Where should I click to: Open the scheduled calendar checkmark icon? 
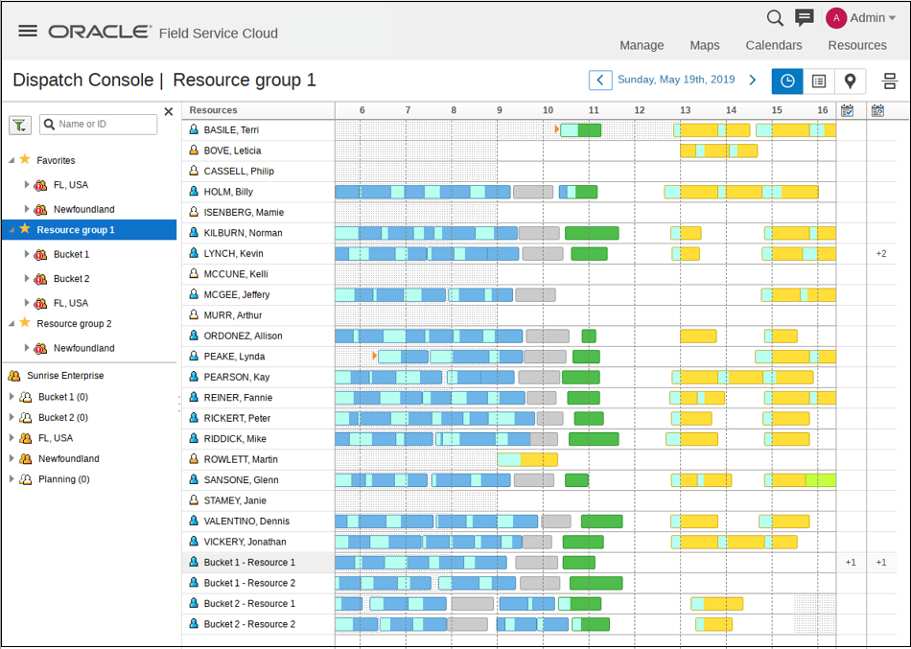coord(848,112)
